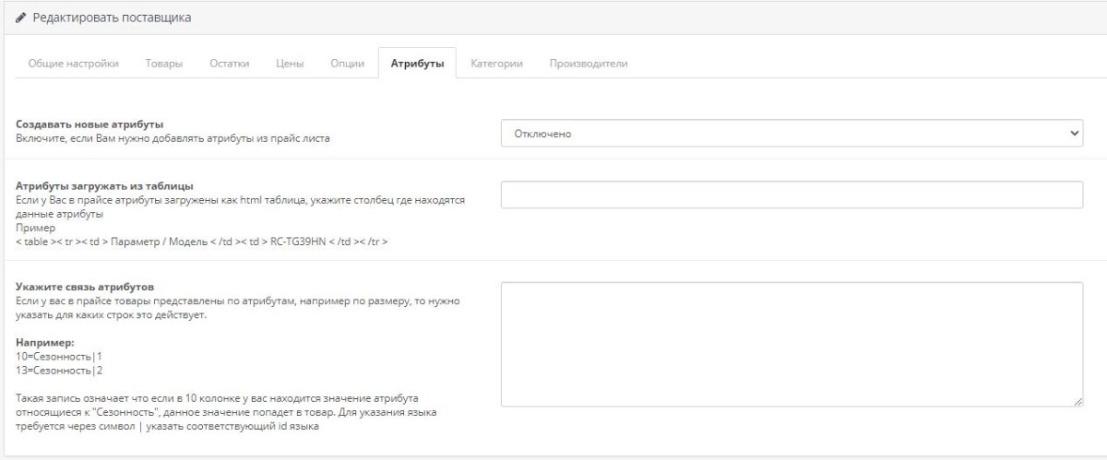This screenshot has width=1107, height=460.
Task: Click the textarea resize handle corner
Action: tap(1077, 402)
